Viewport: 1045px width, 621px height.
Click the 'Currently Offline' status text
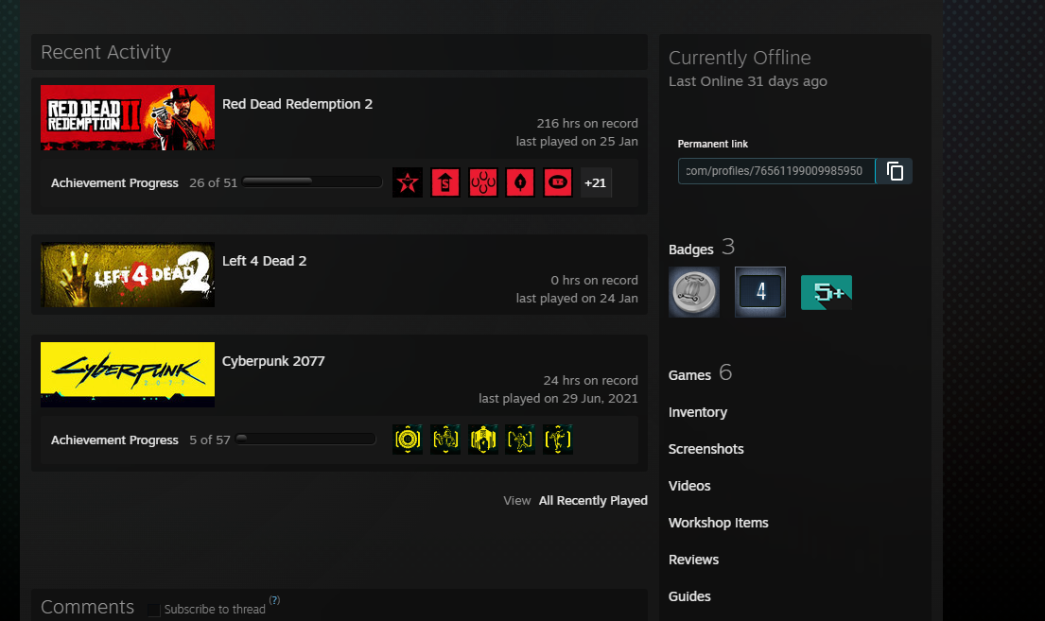coord(740,58)
